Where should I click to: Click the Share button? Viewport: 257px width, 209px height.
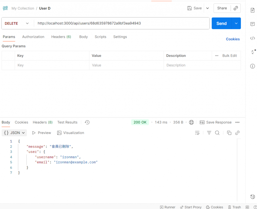(222, 8)
